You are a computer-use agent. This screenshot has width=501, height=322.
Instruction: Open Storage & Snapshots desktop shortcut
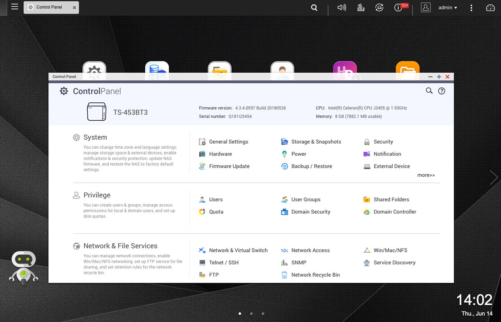coord(157,67)
